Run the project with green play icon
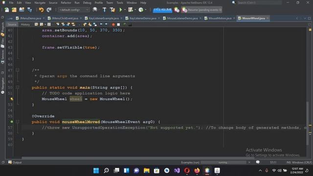The image size is (313, 176). [121, 10]
